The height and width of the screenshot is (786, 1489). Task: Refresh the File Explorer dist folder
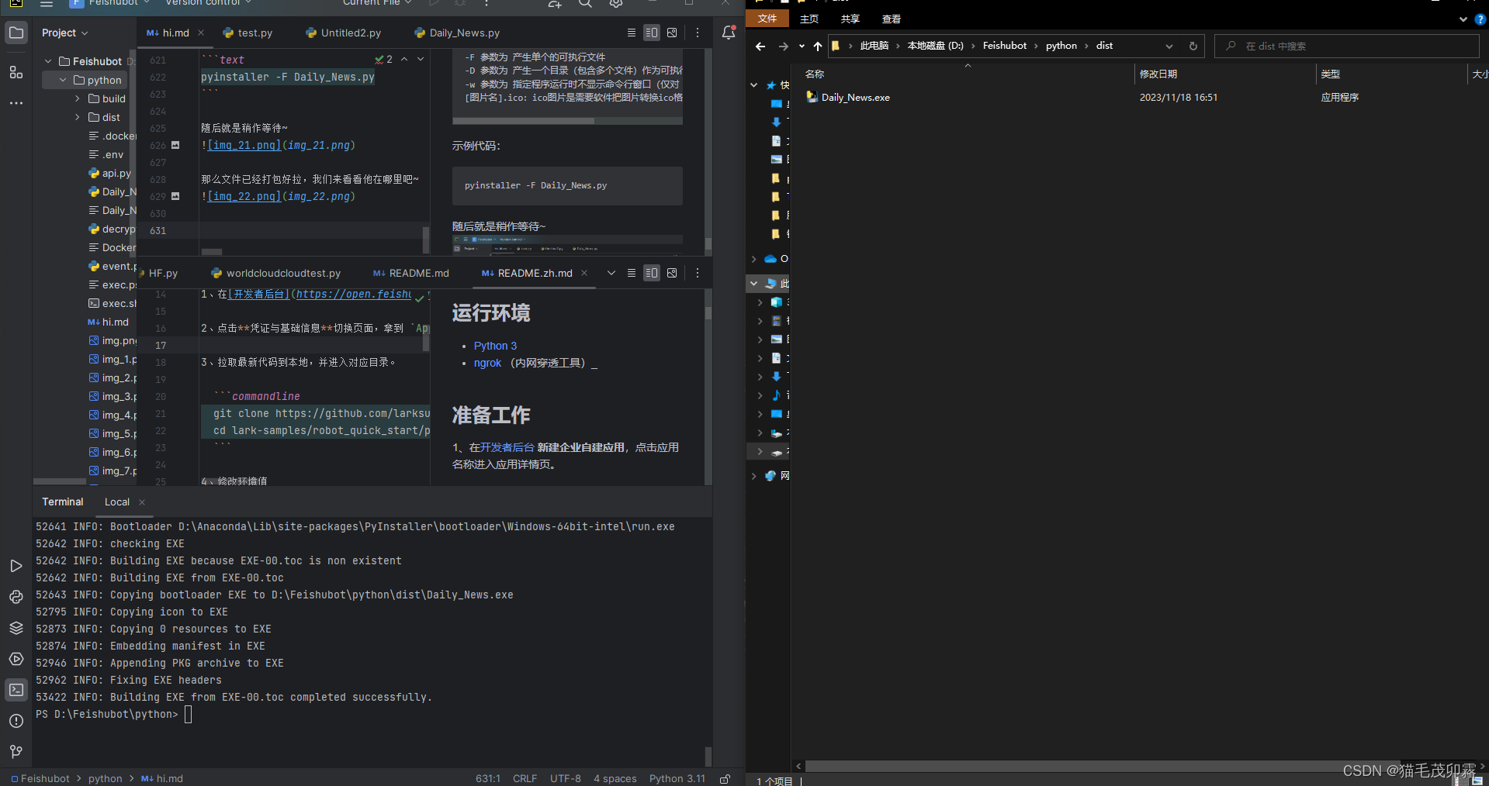(1193, 46)
